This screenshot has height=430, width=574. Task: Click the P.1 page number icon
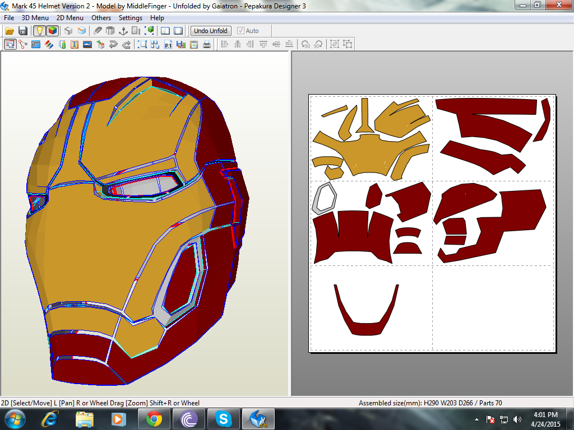(x=168, y=45)
